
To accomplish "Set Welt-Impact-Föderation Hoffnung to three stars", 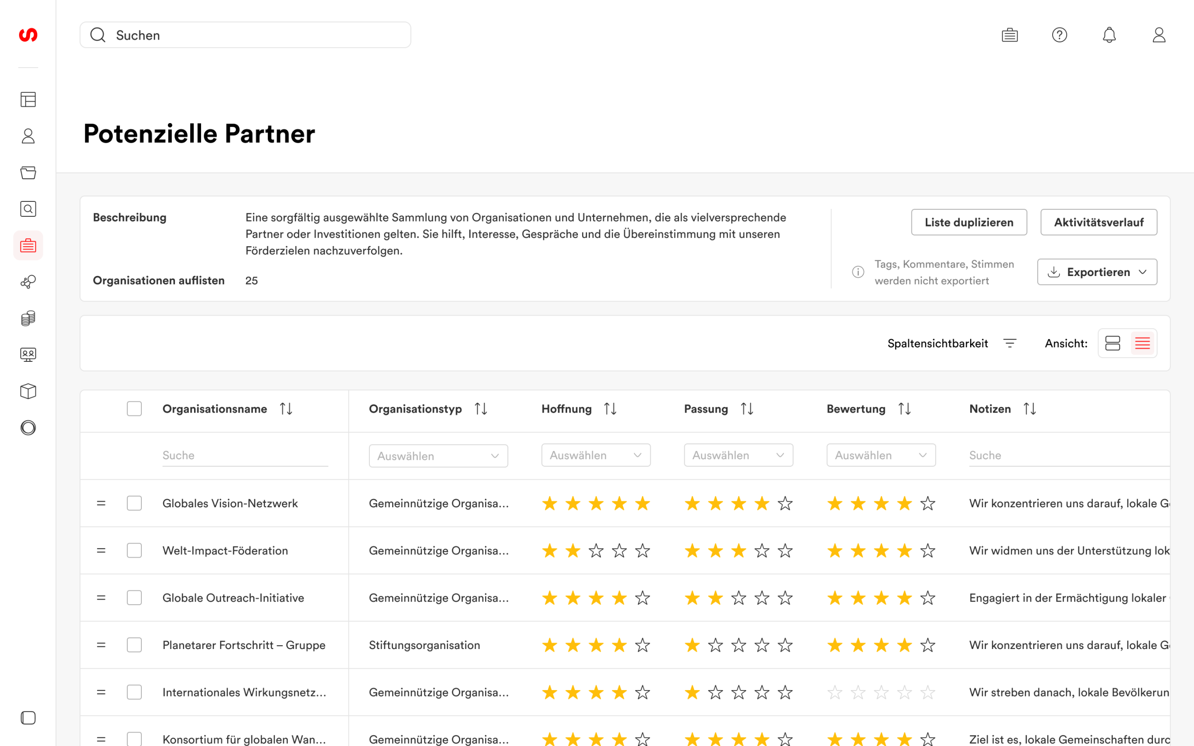I will click(x=596, y=551).
